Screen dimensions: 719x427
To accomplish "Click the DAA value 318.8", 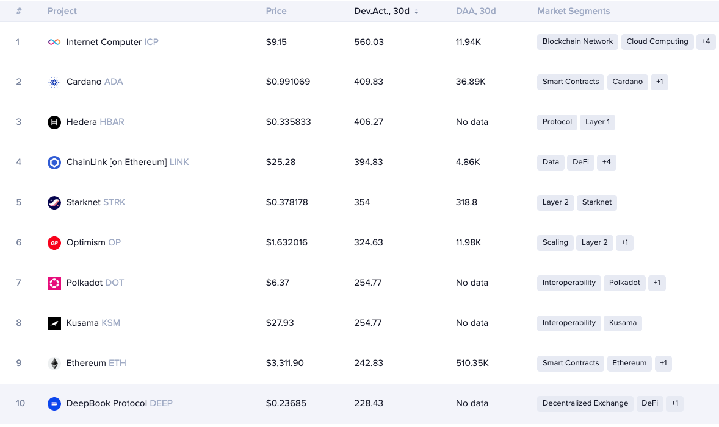I will (x=466, y=202).
